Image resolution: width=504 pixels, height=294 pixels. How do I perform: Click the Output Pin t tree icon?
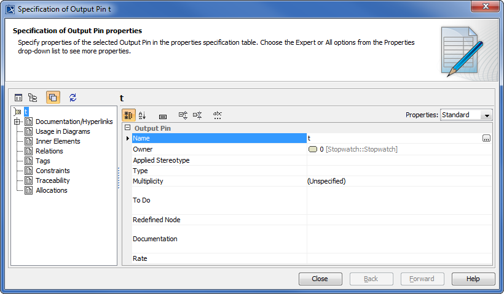(17, 112)
